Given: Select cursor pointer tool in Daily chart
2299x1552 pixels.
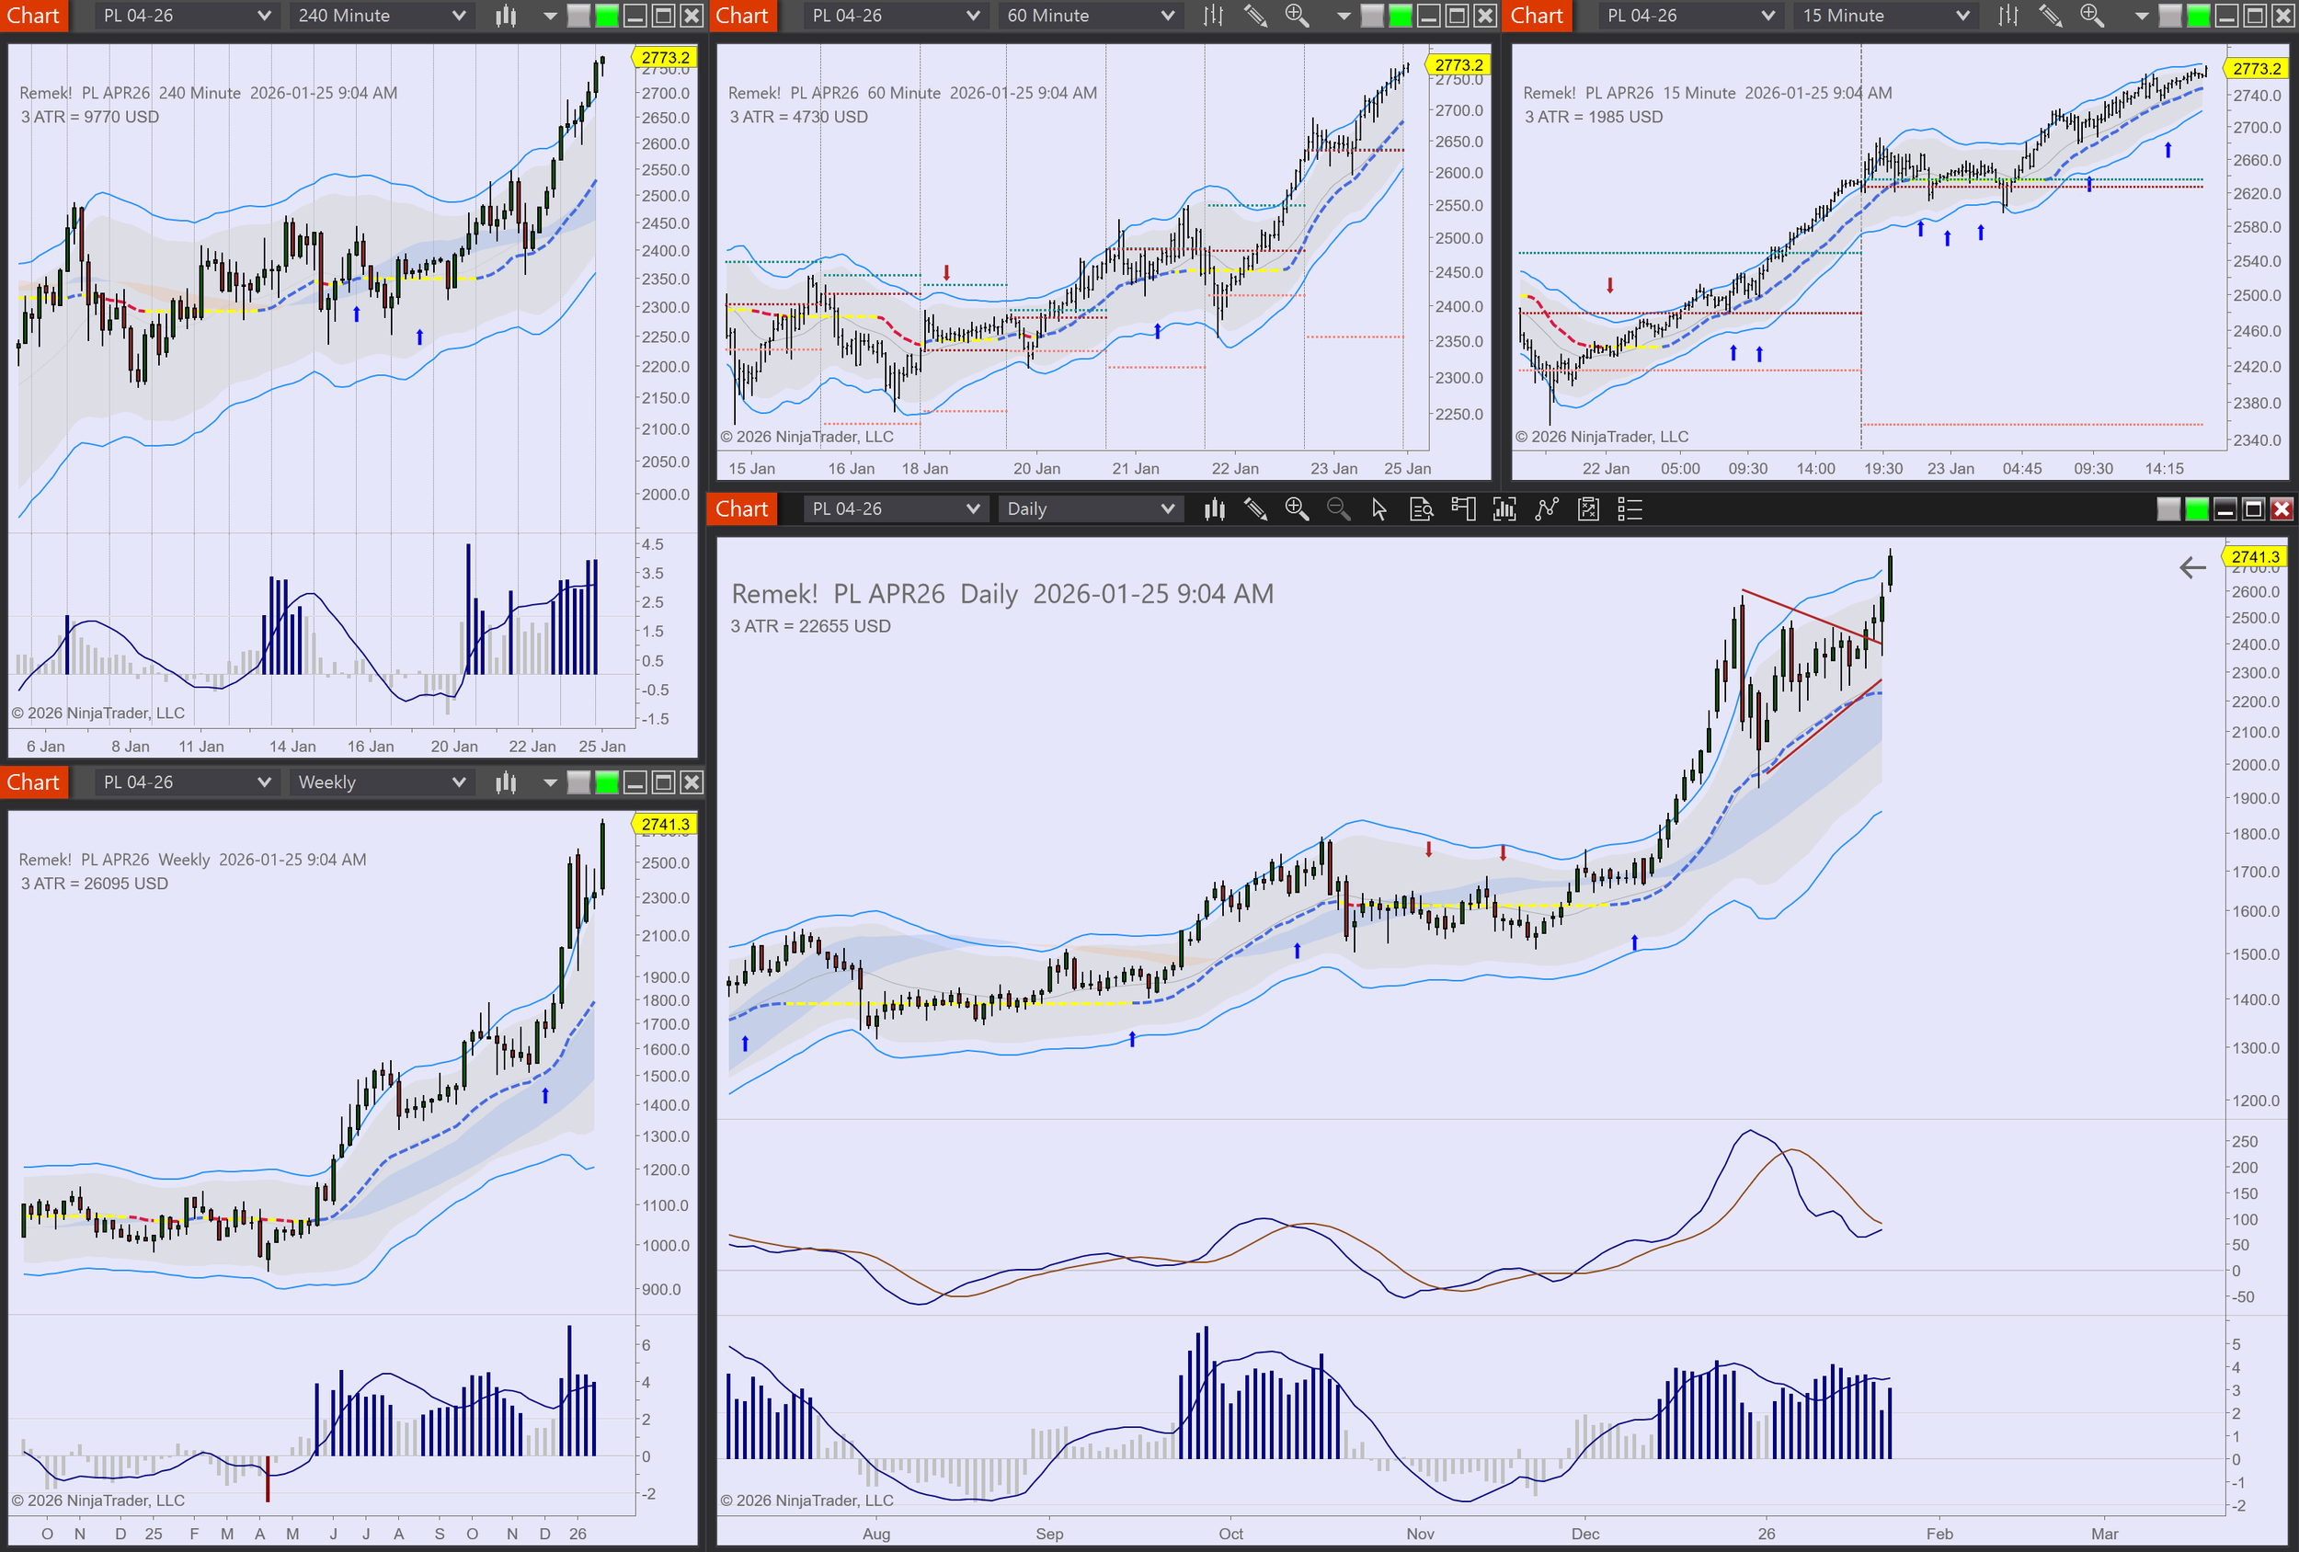Looking at the screenshot, I should point(1379,509).
